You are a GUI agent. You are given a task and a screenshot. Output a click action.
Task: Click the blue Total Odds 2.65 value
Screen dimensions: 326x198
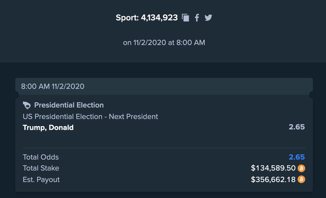coord(296,157)
